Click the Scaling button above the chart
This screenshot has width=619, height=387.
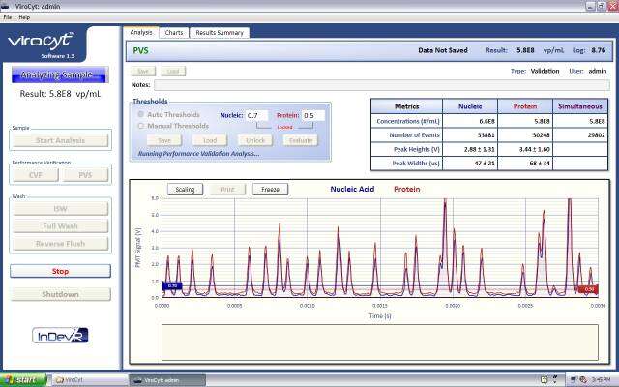(185, 189)
